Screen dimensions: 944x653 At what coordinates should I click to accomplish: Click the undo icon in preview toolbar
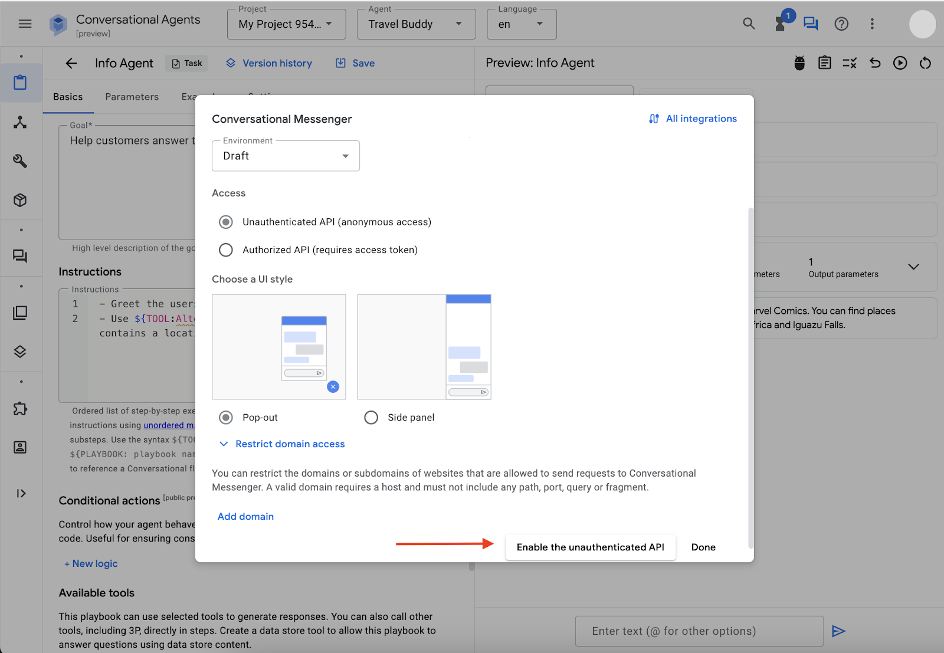(875, 63)
